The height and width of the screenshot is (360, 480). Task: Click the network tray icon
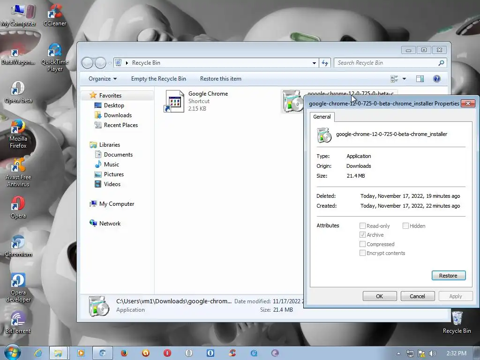(410, 353)
